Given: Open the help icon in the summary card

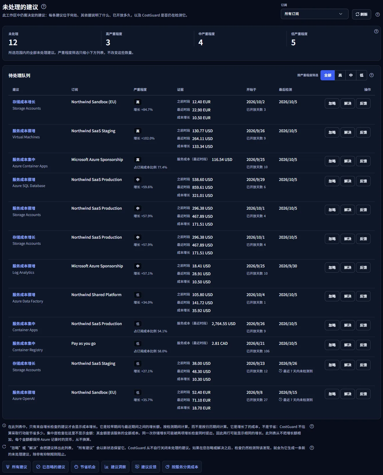Looking at the screenshot, I should coord(376,31).
